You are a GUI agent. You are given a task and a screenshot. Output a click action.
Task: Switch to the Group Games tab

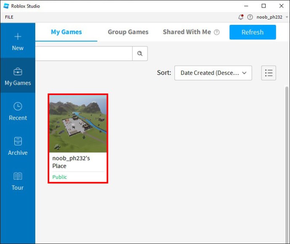(x=128, y=32)
